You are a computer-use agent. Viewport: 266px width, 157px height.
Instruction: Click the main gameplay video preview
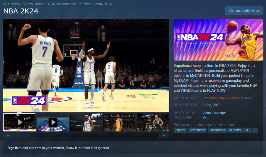pos(86,65)
